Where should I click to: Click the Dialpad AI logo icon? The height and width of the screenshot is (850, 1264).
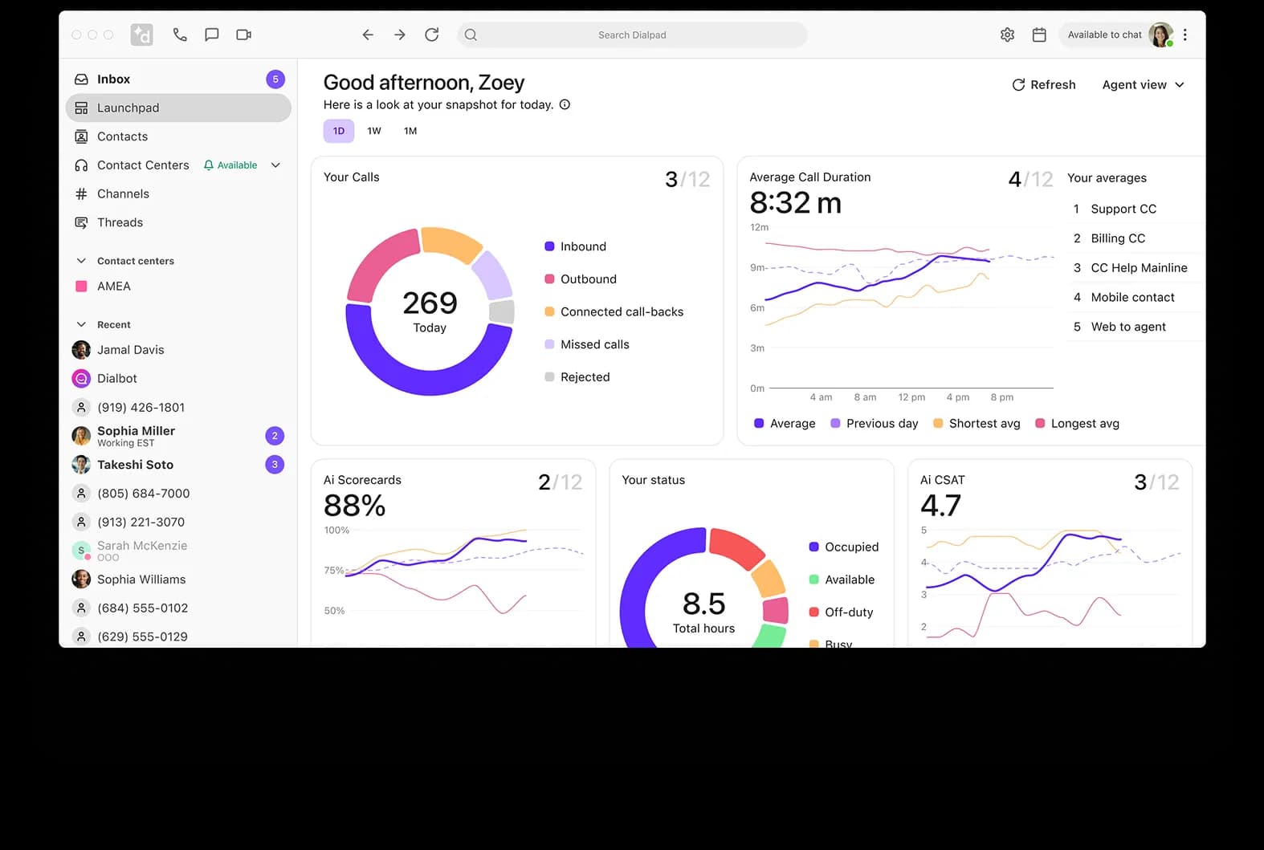click(142, 35)
